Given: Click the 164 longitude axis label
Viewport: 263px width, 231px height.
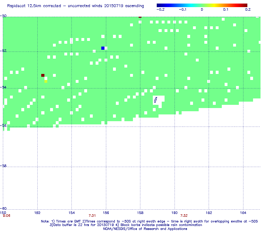Looking at the screenshot, I should coord(243,213).
